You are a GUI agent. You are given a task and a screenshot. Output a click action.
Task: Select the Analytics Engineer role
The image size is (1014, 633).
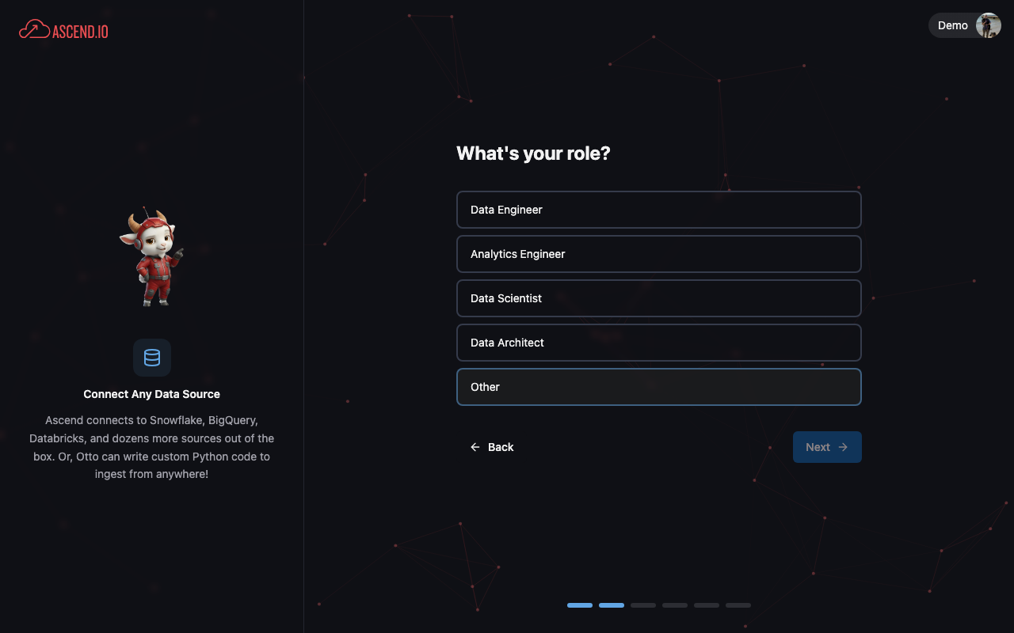tap(659, 254)
